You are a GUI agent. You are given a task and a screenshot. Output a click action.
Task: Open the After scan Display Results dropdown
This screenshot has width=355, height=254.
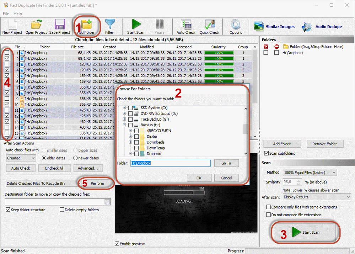(317, 197)
